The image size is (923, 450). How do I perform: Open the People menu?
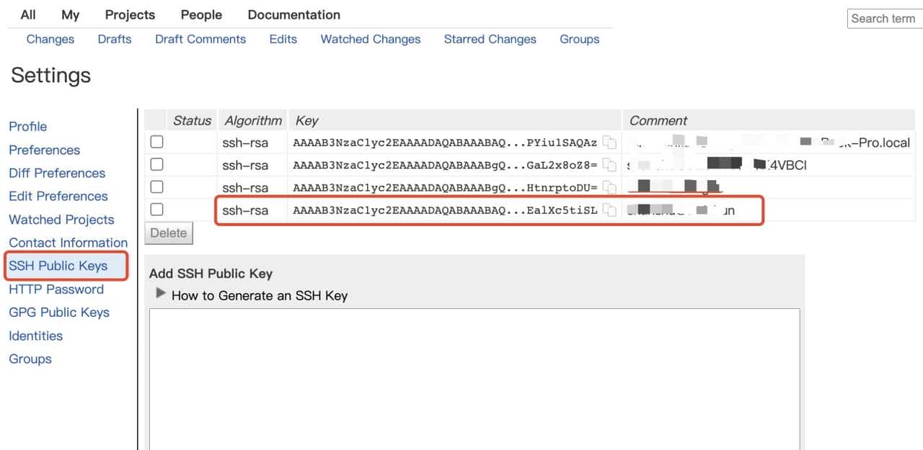(200, 14)
